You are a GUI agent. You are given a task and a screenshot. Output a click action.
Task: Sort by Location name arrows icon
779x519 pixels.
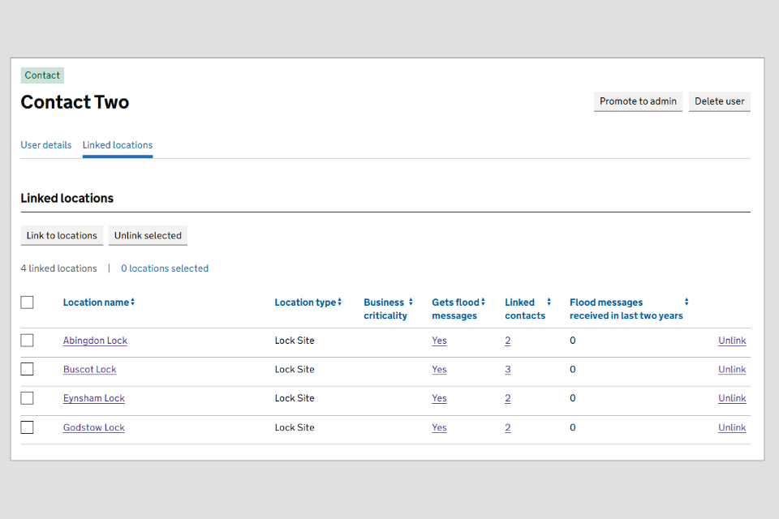point(133,302)
